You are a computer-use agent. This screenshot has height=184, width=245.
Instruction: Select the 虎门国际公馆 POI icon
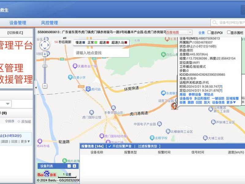(92, 112)
